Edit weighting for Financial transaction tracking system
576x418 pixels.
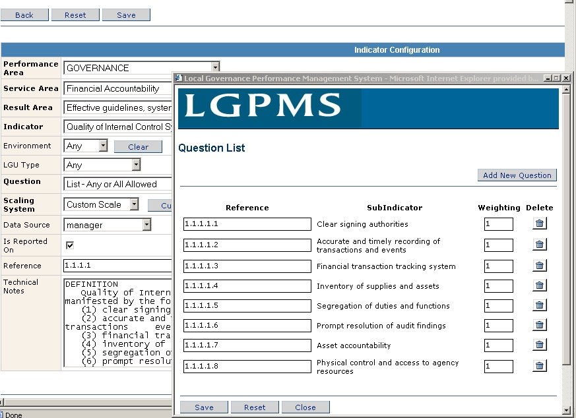(x=499, y=266)
